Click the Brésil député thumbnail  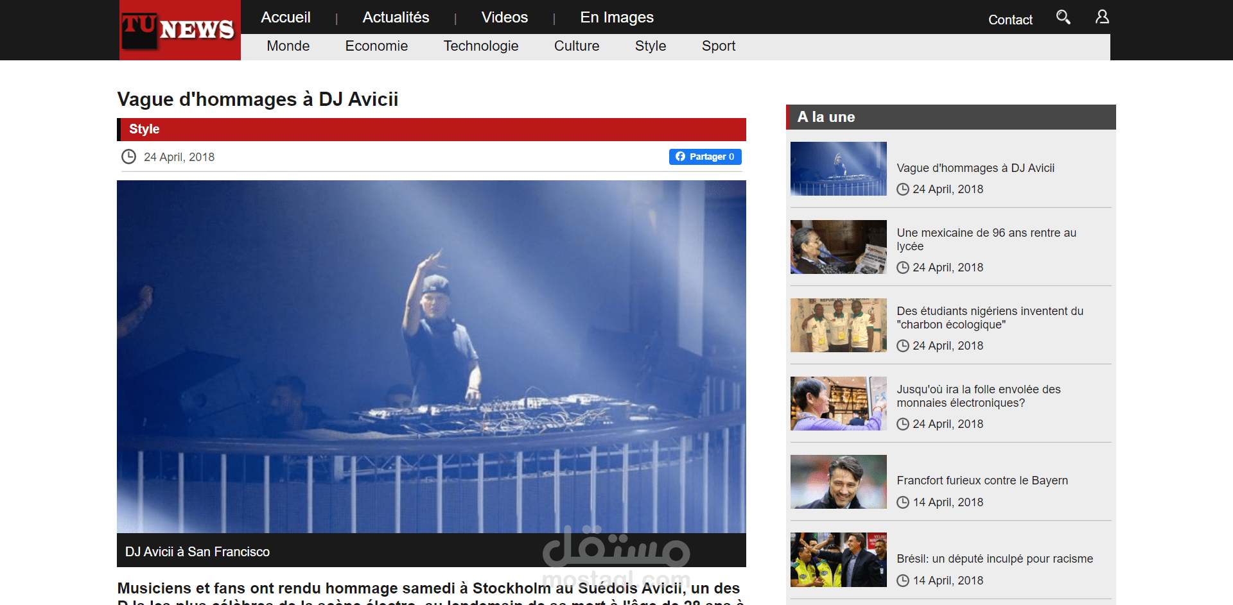(x=839, y=560)
